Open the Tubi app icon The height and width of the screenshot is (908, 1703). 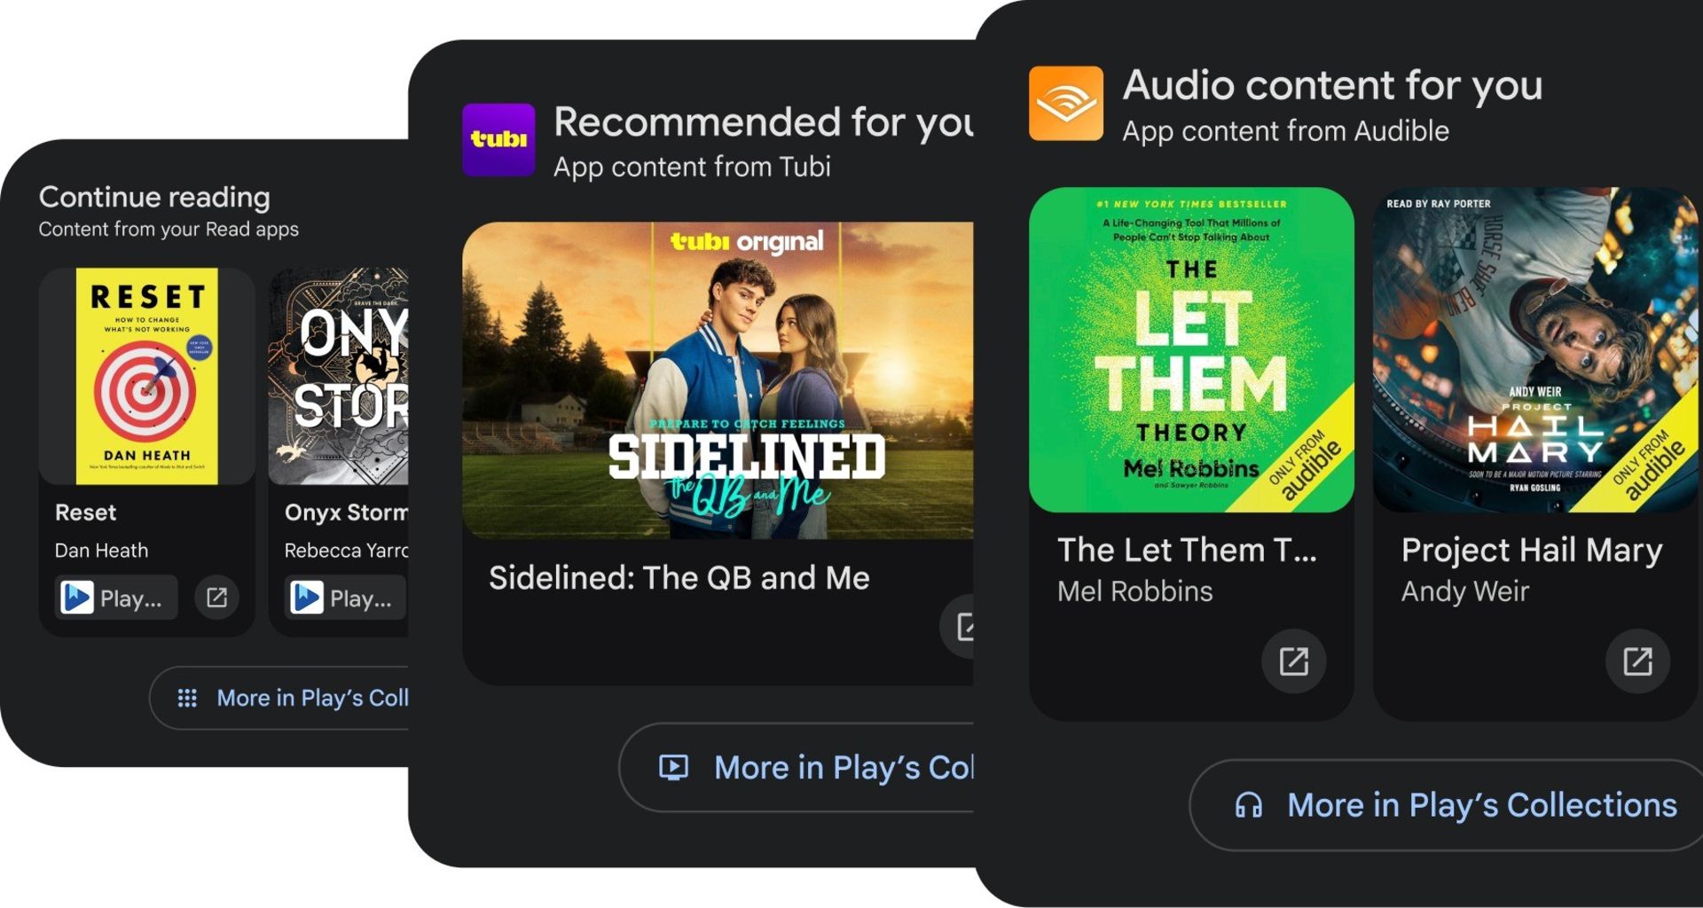(x=498, y=140)
